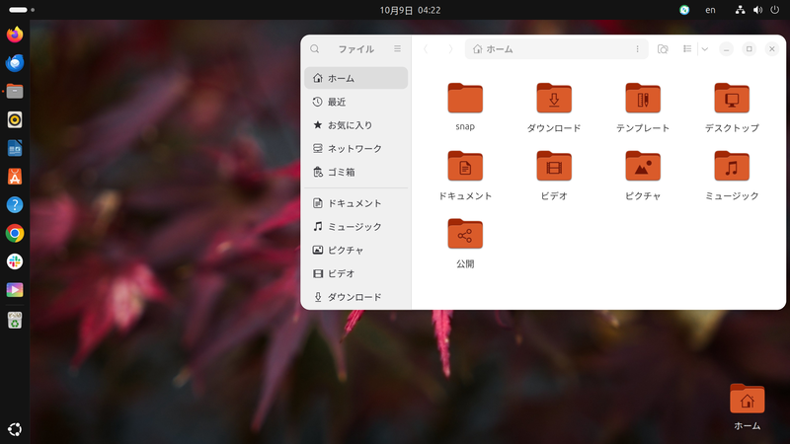Select ピクチャ in the sidebar
The height and width of the screenshot is (444, 790).
click(355, 251)
